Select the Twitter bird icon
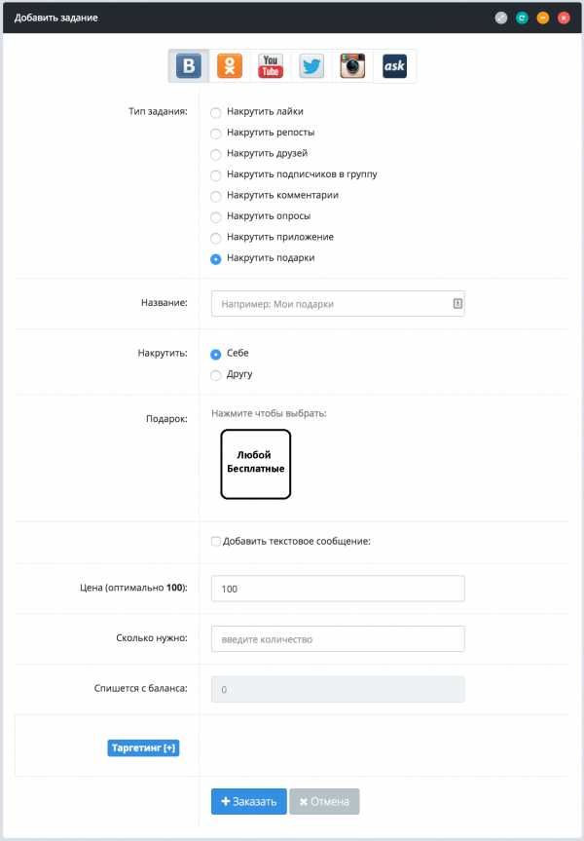Image resolution: width=584 pixels, height=841 pixels. pos(311,66)
